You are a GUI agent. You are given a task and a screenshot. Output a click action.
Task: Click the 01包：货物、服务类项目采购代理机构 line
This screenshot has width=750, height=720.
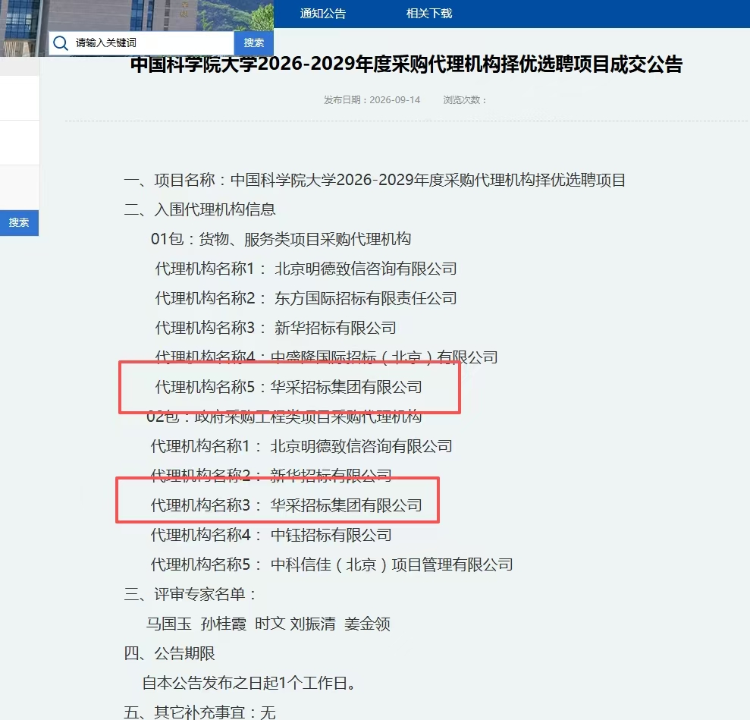click(x=281, y=239)
